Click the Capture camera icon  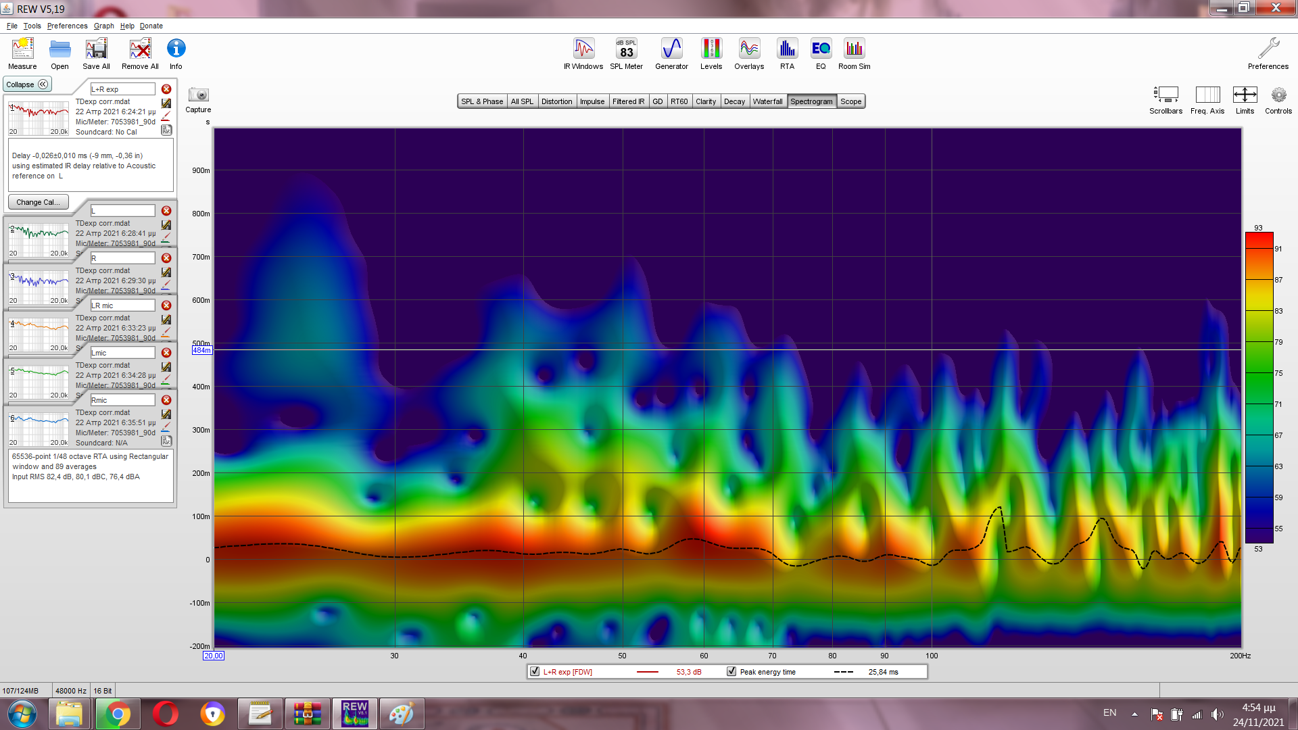coord(199,95)
